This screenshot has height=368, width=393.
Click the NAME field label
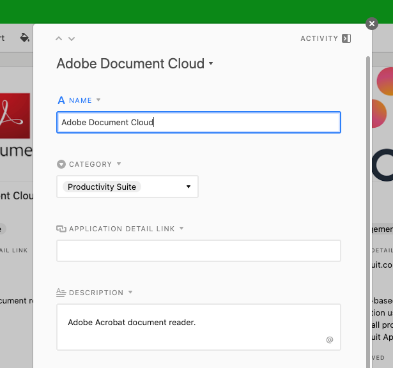click(x=81, y=100)
